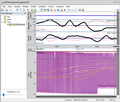The height and width of the screenshot is (102, 120).
Task: Click the Magnetics nT axis label
Action: 30,25
